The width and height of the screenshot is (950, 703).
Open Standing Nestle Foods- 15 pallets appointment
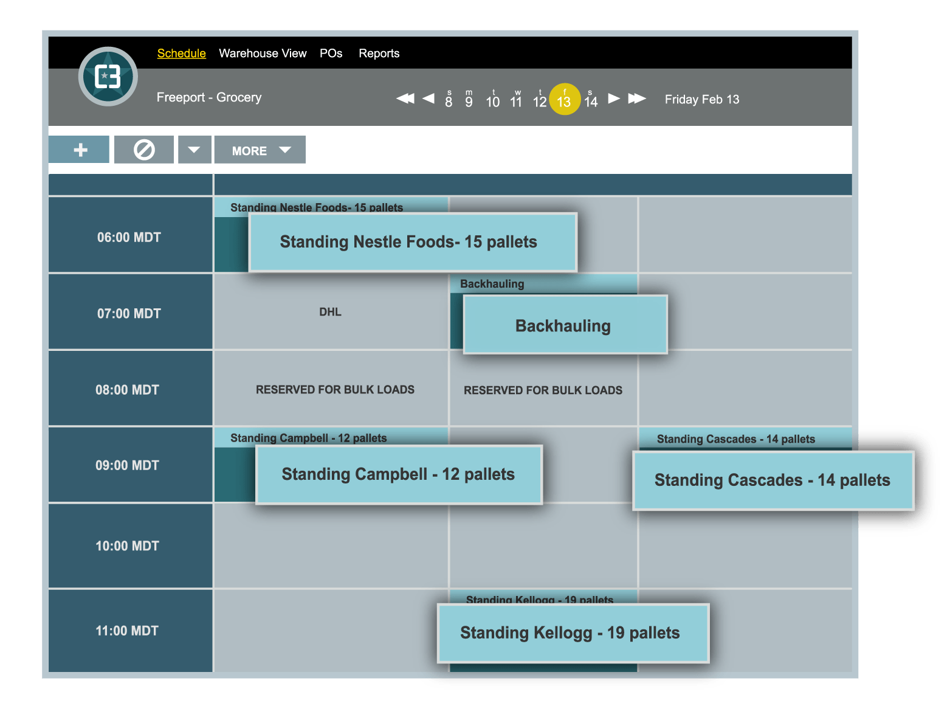coord(413,242)
